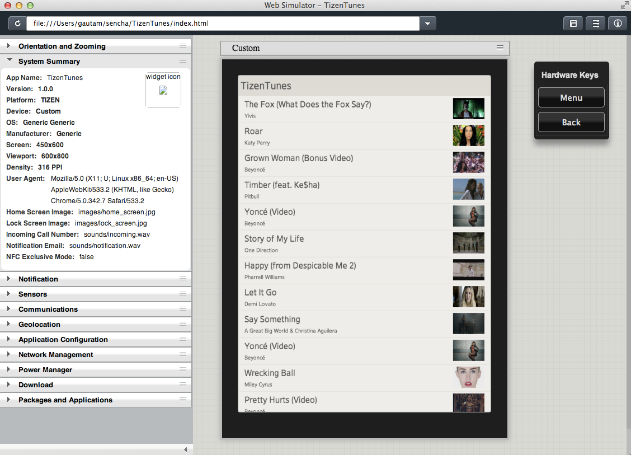Click the Hardware Keys panel title
Viewport: 631px width, 455px height.
(x=569, y=75)
